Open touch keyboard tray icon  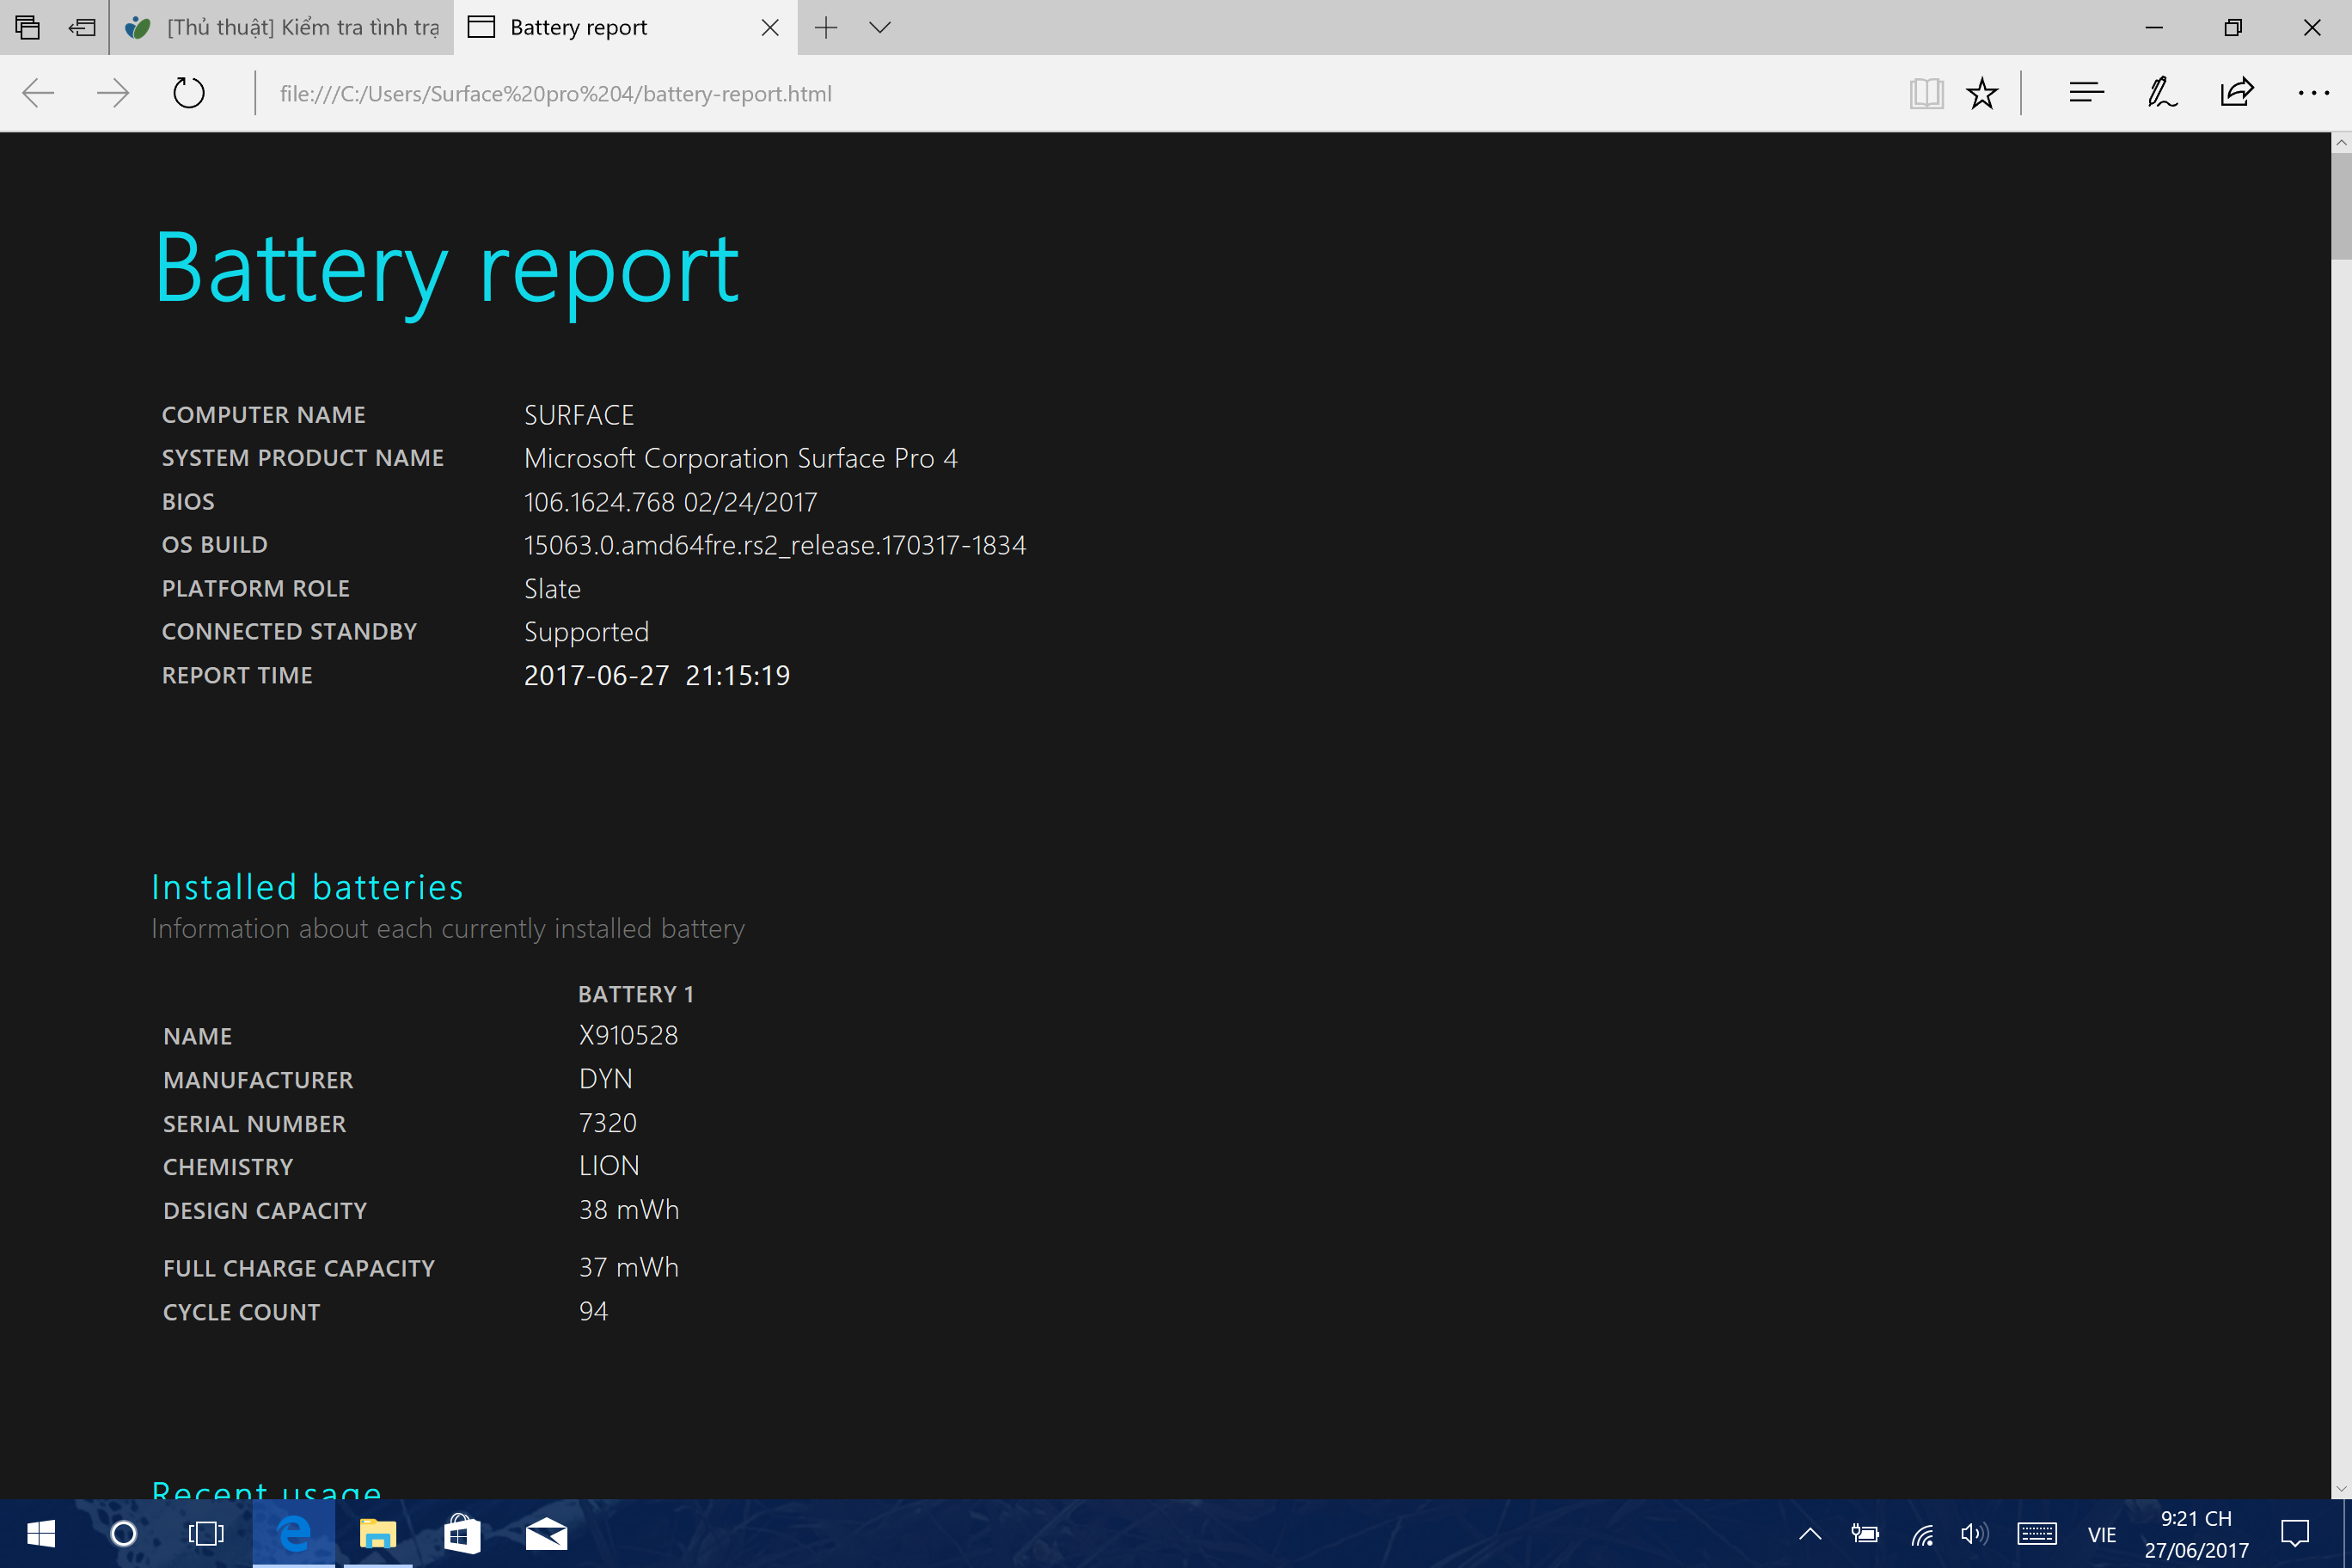(2036, 1533)
